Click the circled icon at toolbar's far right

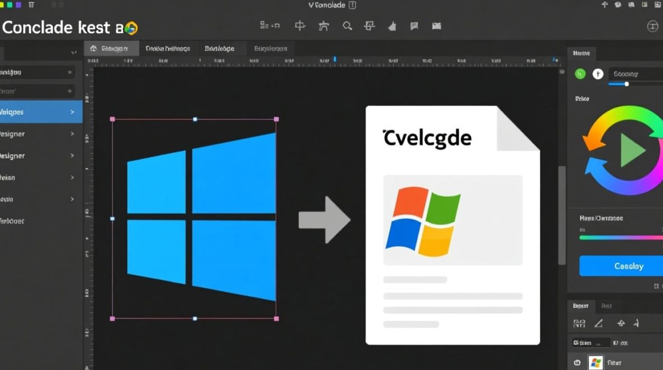point(653,27)
